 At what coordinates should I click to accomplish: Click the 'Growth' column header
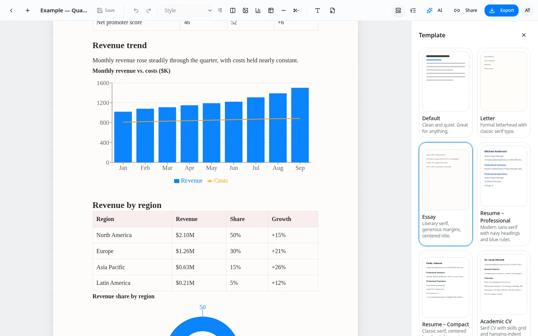point(293,219)
